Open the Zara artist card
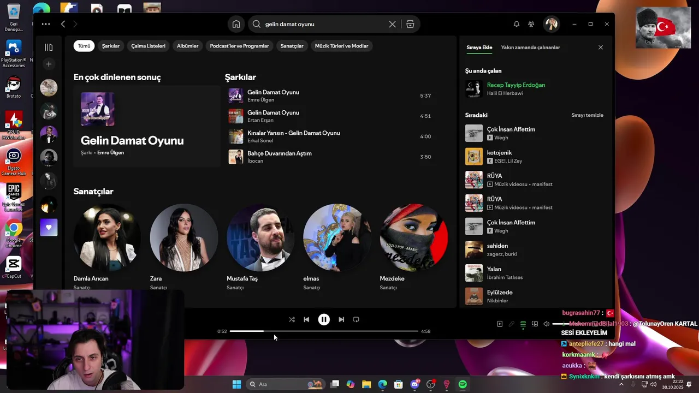 click(x=184, y=247)
